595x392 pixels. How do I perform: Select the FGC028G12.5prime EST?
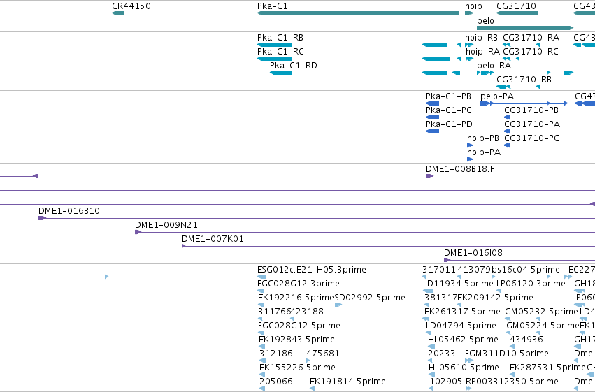click(260, 333)
